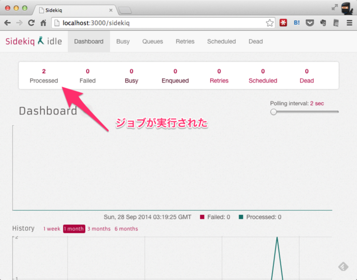The width and height of the screenshot is (357, 280).
Task: Click the browser back arrow
Action: coord(7,23)
